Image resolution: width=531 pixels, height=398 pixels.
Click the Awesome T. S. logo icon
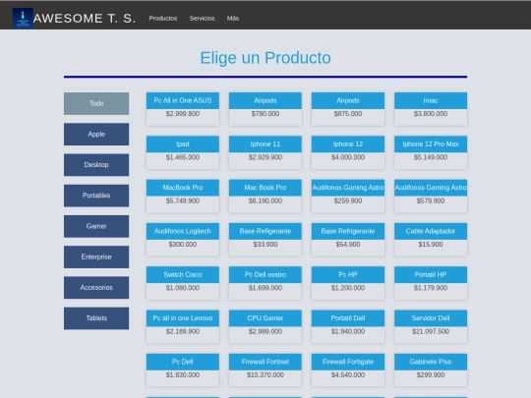[x=23, y=18]
